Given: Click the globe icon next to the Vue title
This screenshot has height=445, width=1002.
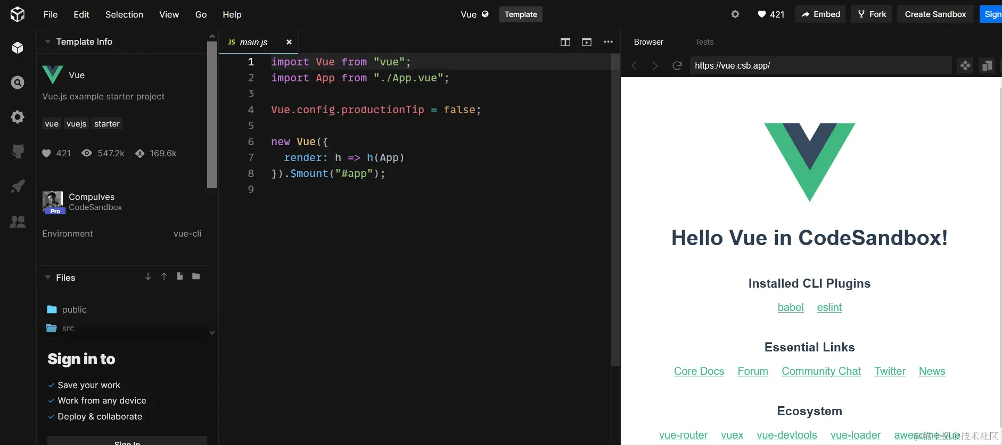Looking at the screenshot, I should 485,14.
